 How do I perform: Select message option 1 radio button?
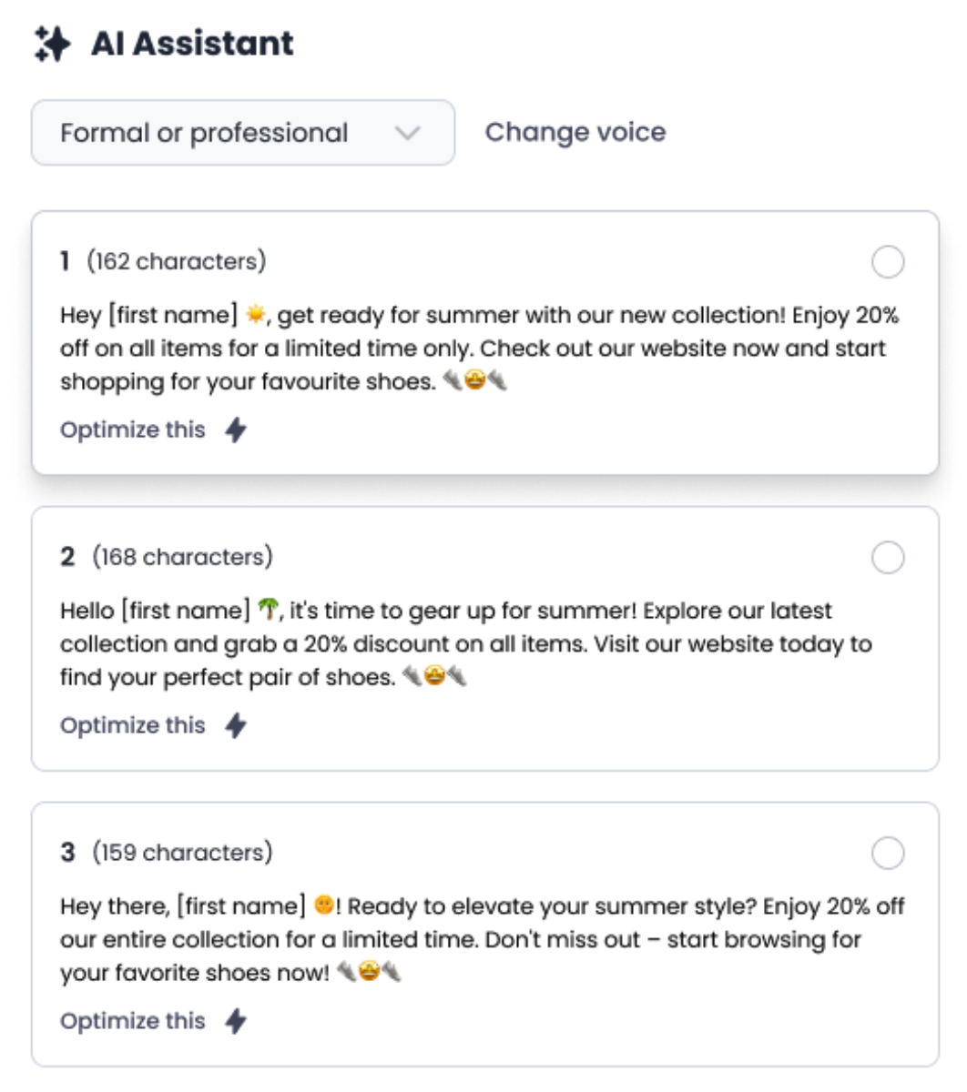point(888,262)
